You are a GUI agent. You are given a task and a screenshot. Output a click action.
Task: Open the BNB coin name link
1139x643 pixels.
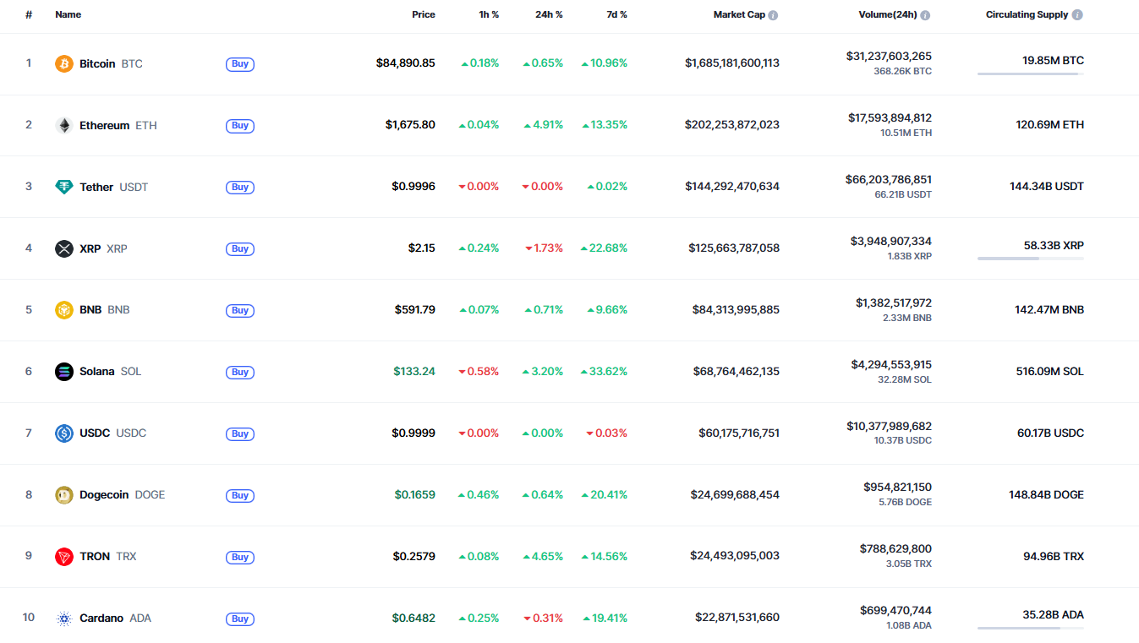[x=90, y=310]
